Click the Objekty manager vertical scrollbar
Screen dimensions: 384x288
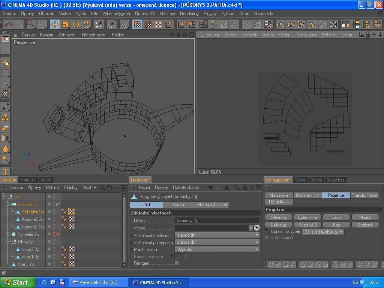coord(124,230)
